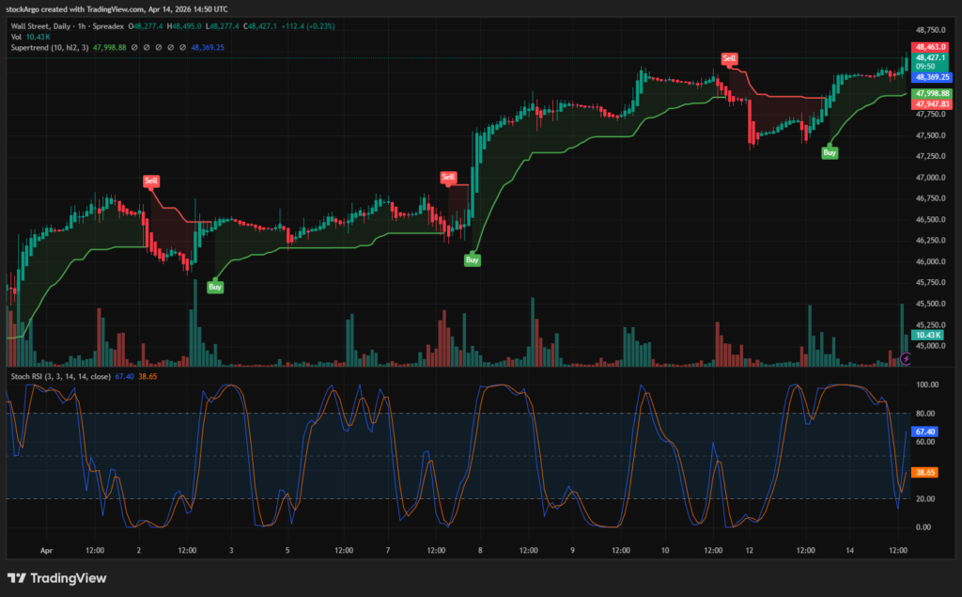This screenshot has width=962, height=597.
Task: Click the purple lightning bolt icon
Action: [906, 358]
